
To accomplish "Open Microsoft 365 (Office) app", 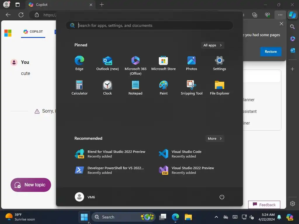I will pos(135,66).
